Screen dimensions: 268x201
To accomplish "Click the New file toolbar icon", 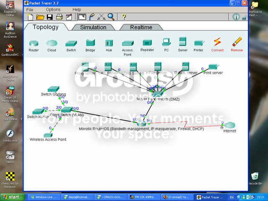I will click(31, 17).
